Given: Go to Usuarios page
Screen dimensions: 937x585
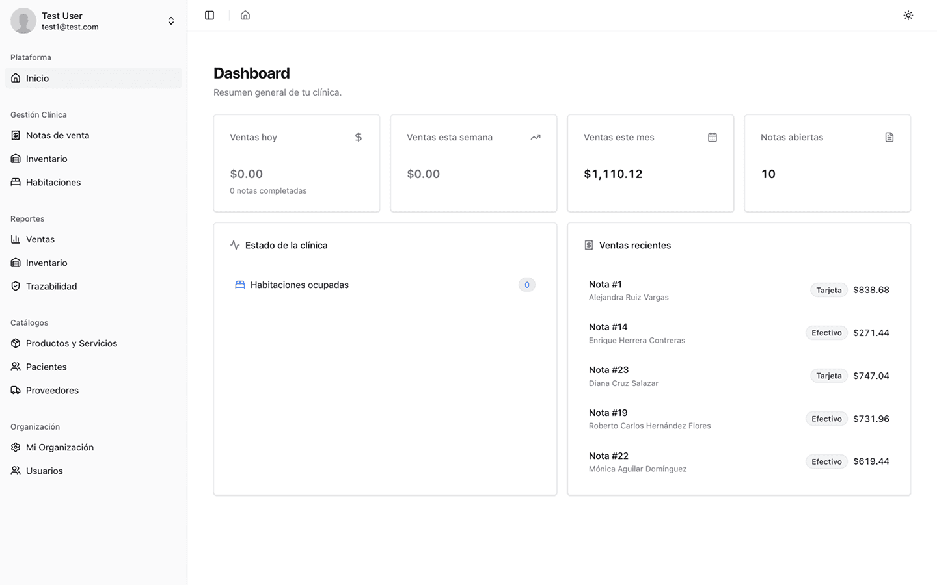Looking at the screenshot, I should (44, 471).
